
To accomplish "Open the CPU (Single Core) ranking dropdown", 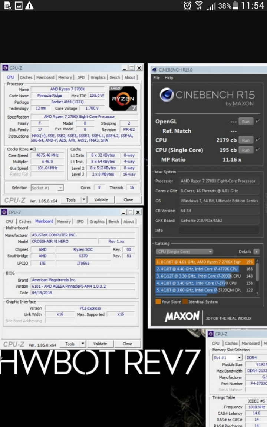I will click(184, 252).
